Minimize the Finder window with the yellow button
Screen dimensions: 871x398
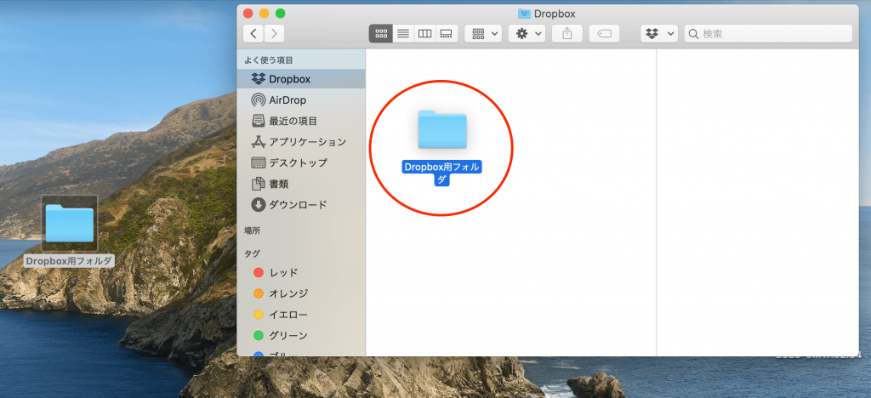pyautogui.click(x=265, y=14)
